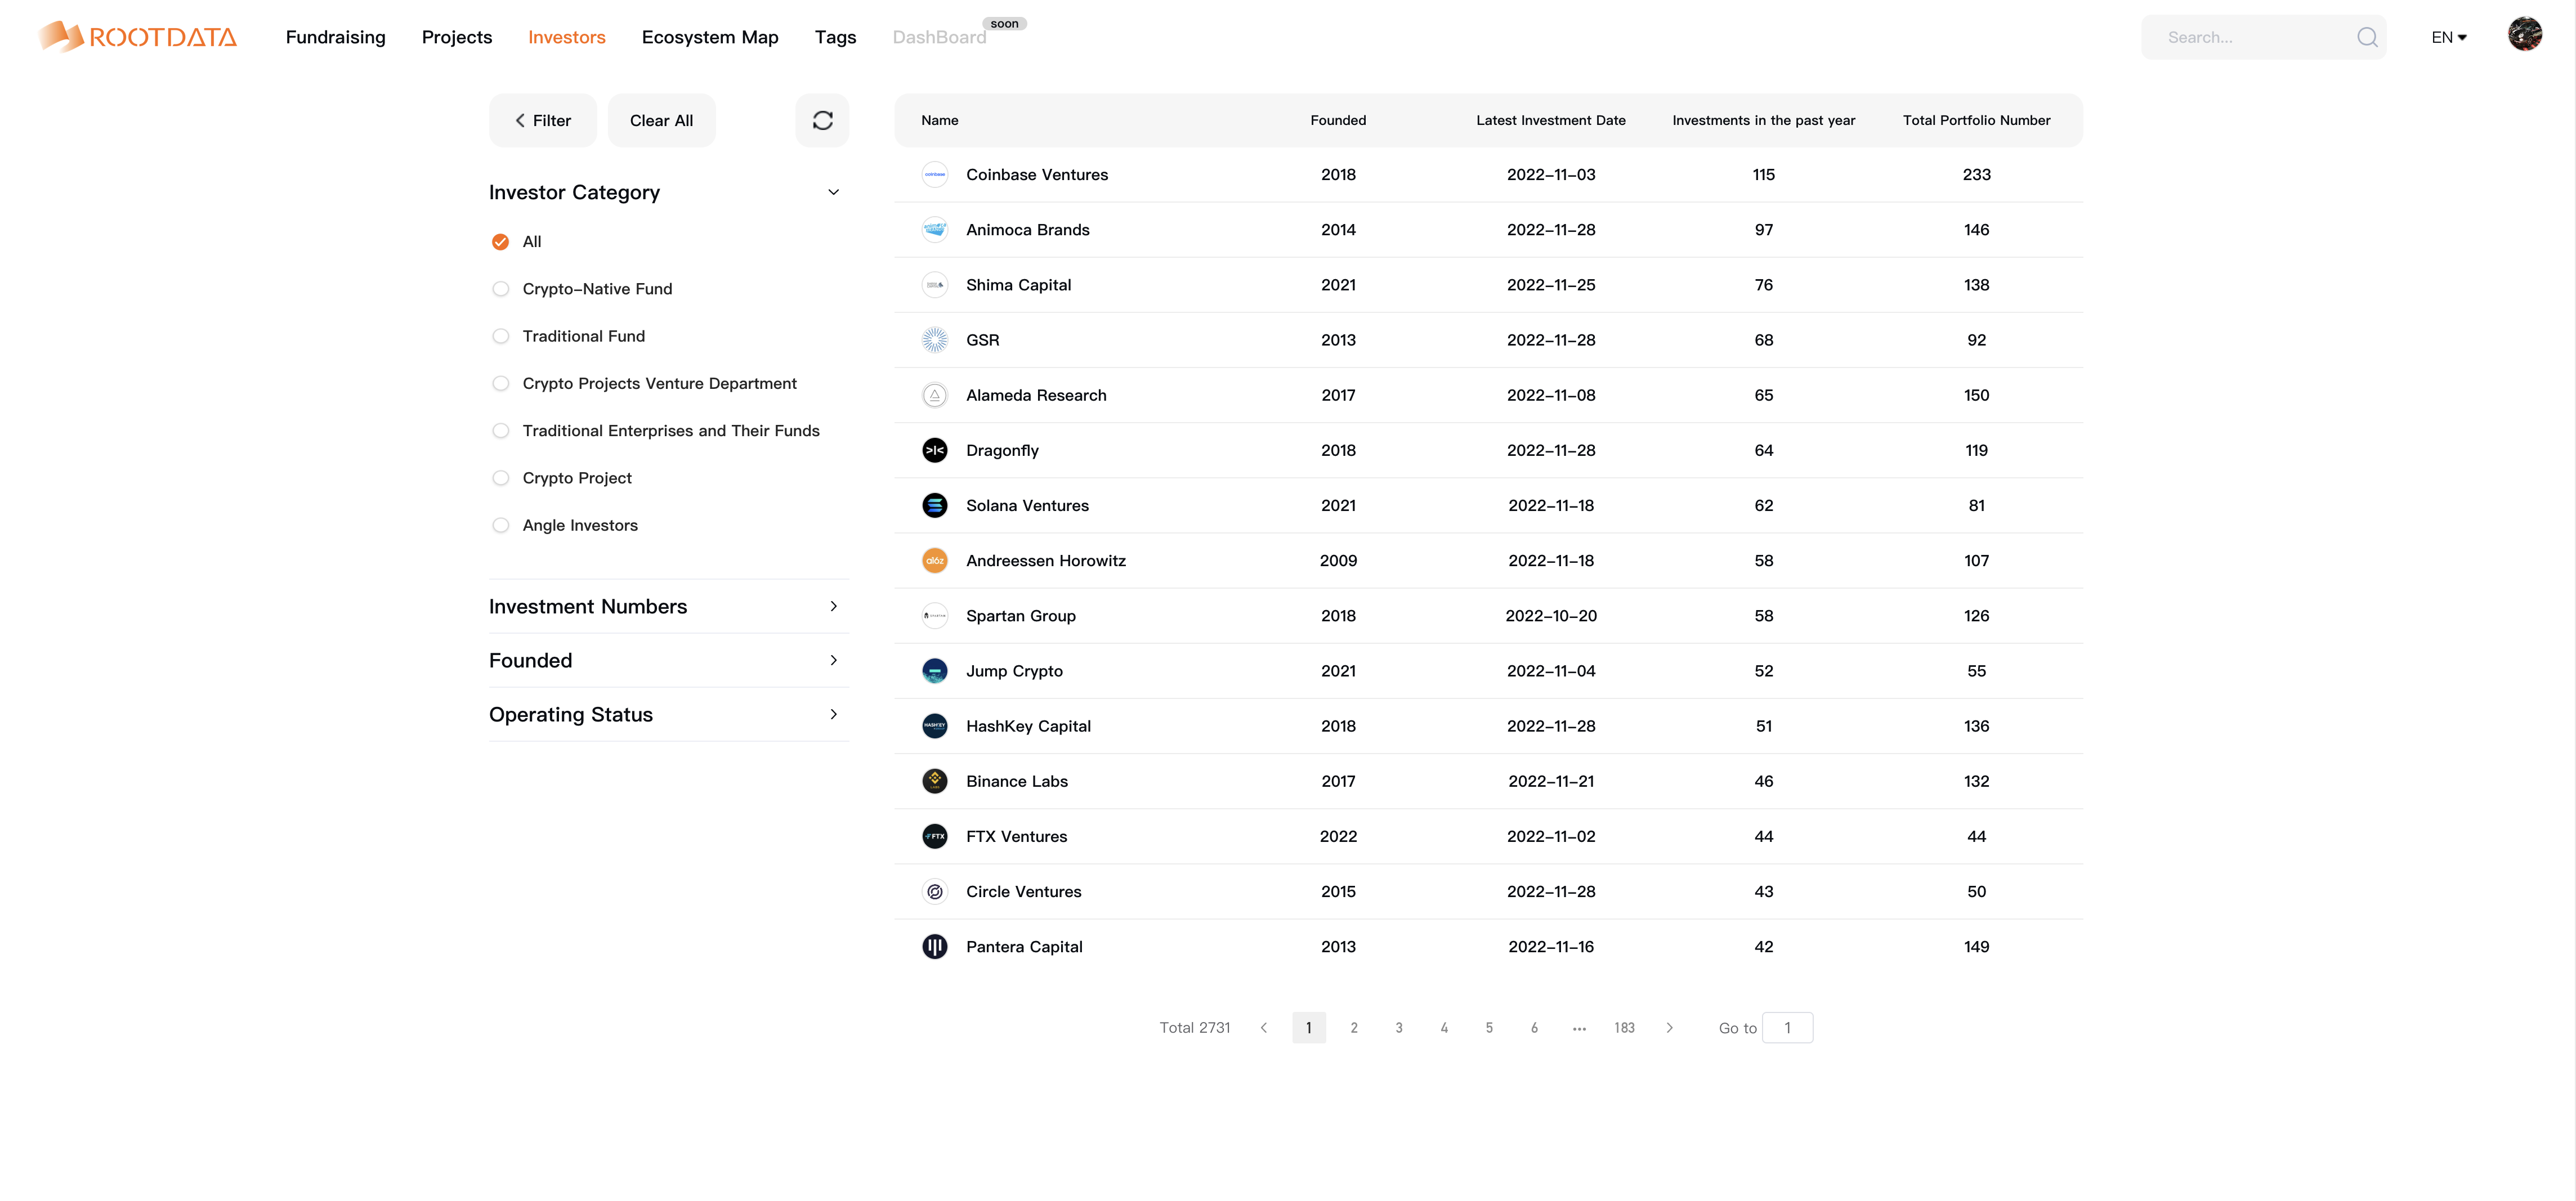Viewport: 2576px width, 1201px height.
Task: Click the Solana Ventures logo
Action: point(934,505)
